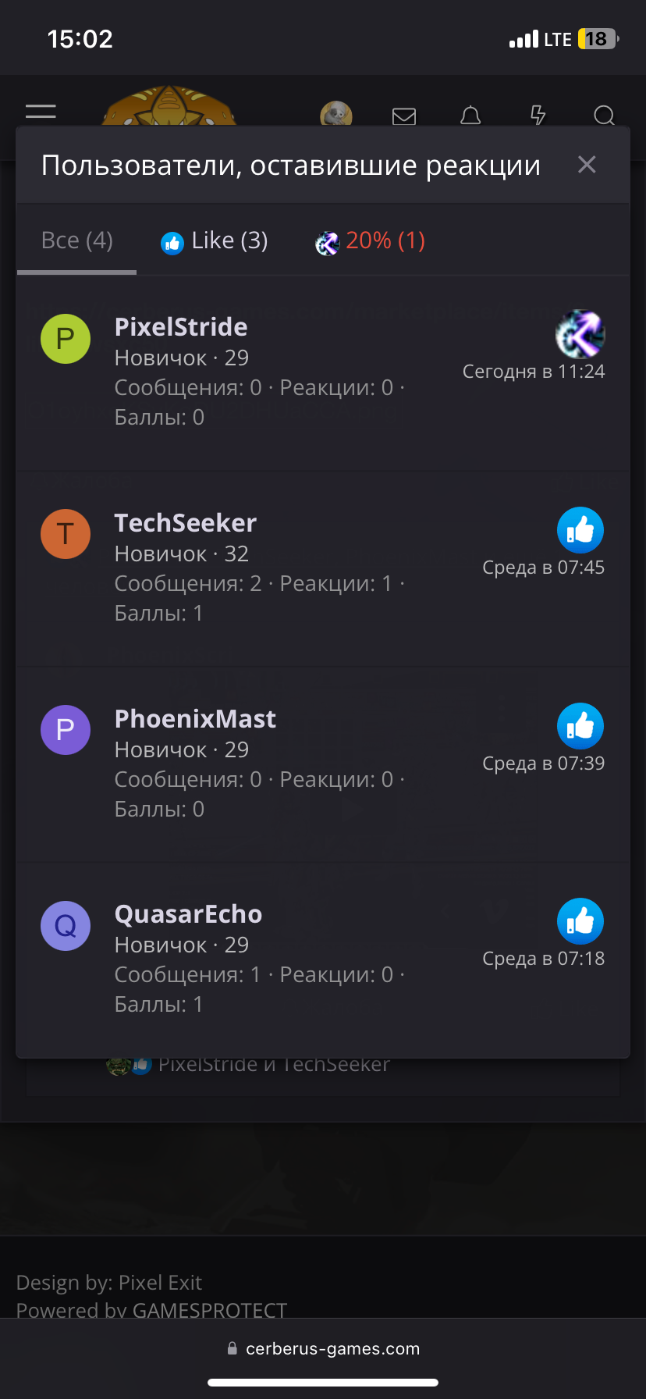Open TechSeeker's profile link
646x1399 pixels.
pos(186,522)
